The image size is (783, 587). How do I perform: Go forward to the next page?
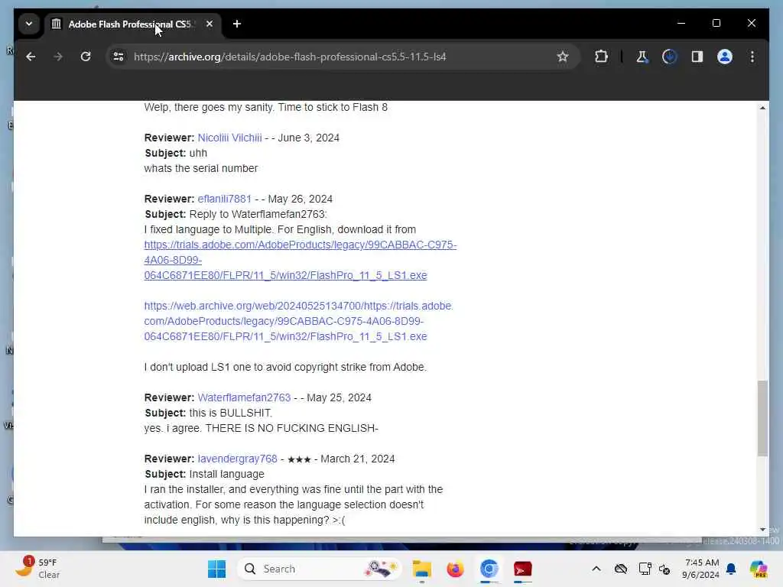click(x=58, y=57)
